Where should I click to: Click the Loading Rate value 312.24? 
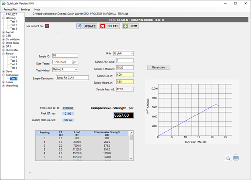click(x=68, y=120)
